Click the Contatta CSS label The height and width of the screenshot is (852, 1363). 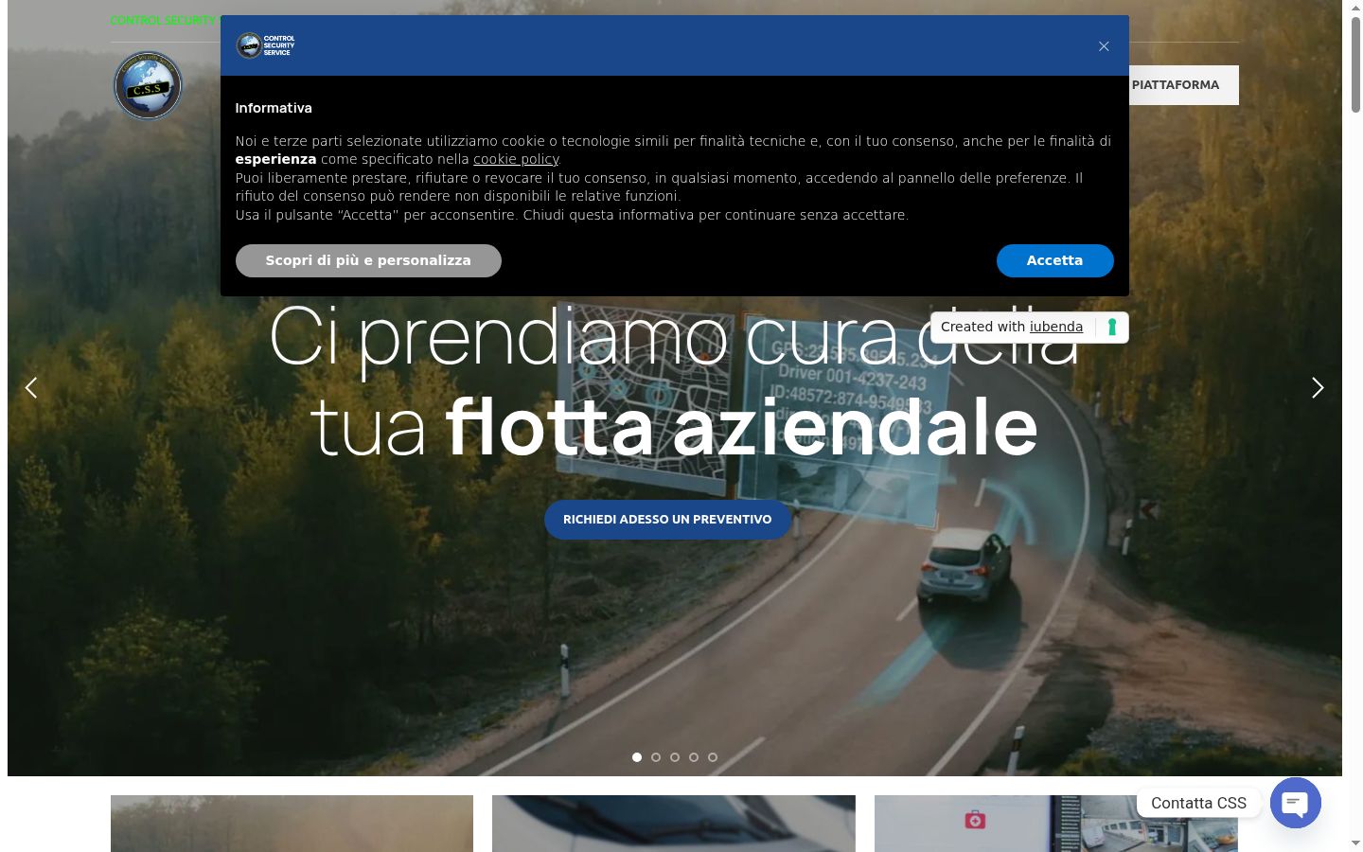point(1198,803)
